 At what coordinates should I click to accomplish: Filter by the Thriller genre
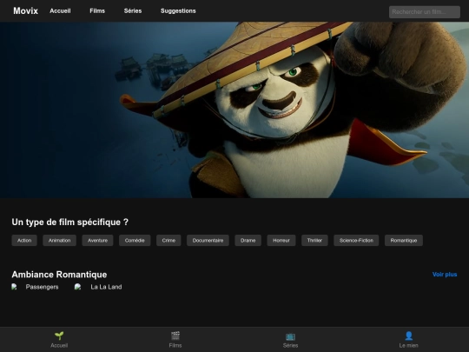[314, 241]
